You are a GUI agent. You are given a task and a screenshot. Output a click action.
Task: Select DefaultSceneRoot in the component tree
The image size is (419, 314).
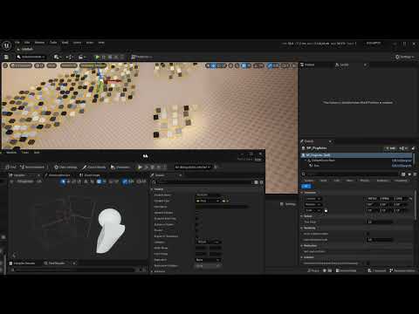point(323,160)
